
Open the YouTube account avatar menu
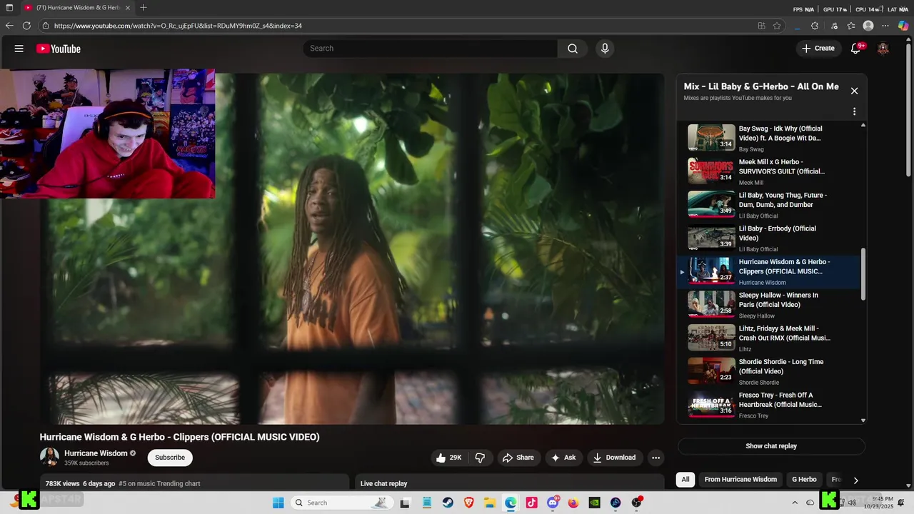[x=883, y=49]
